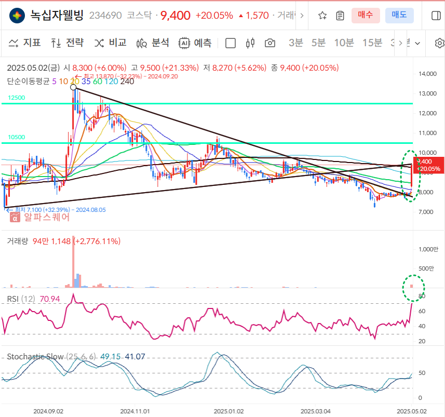The height and width of the screenshot is (417, 445).
Task: Click the 1,000만 volume axis label
Action: tap(428, 249)
